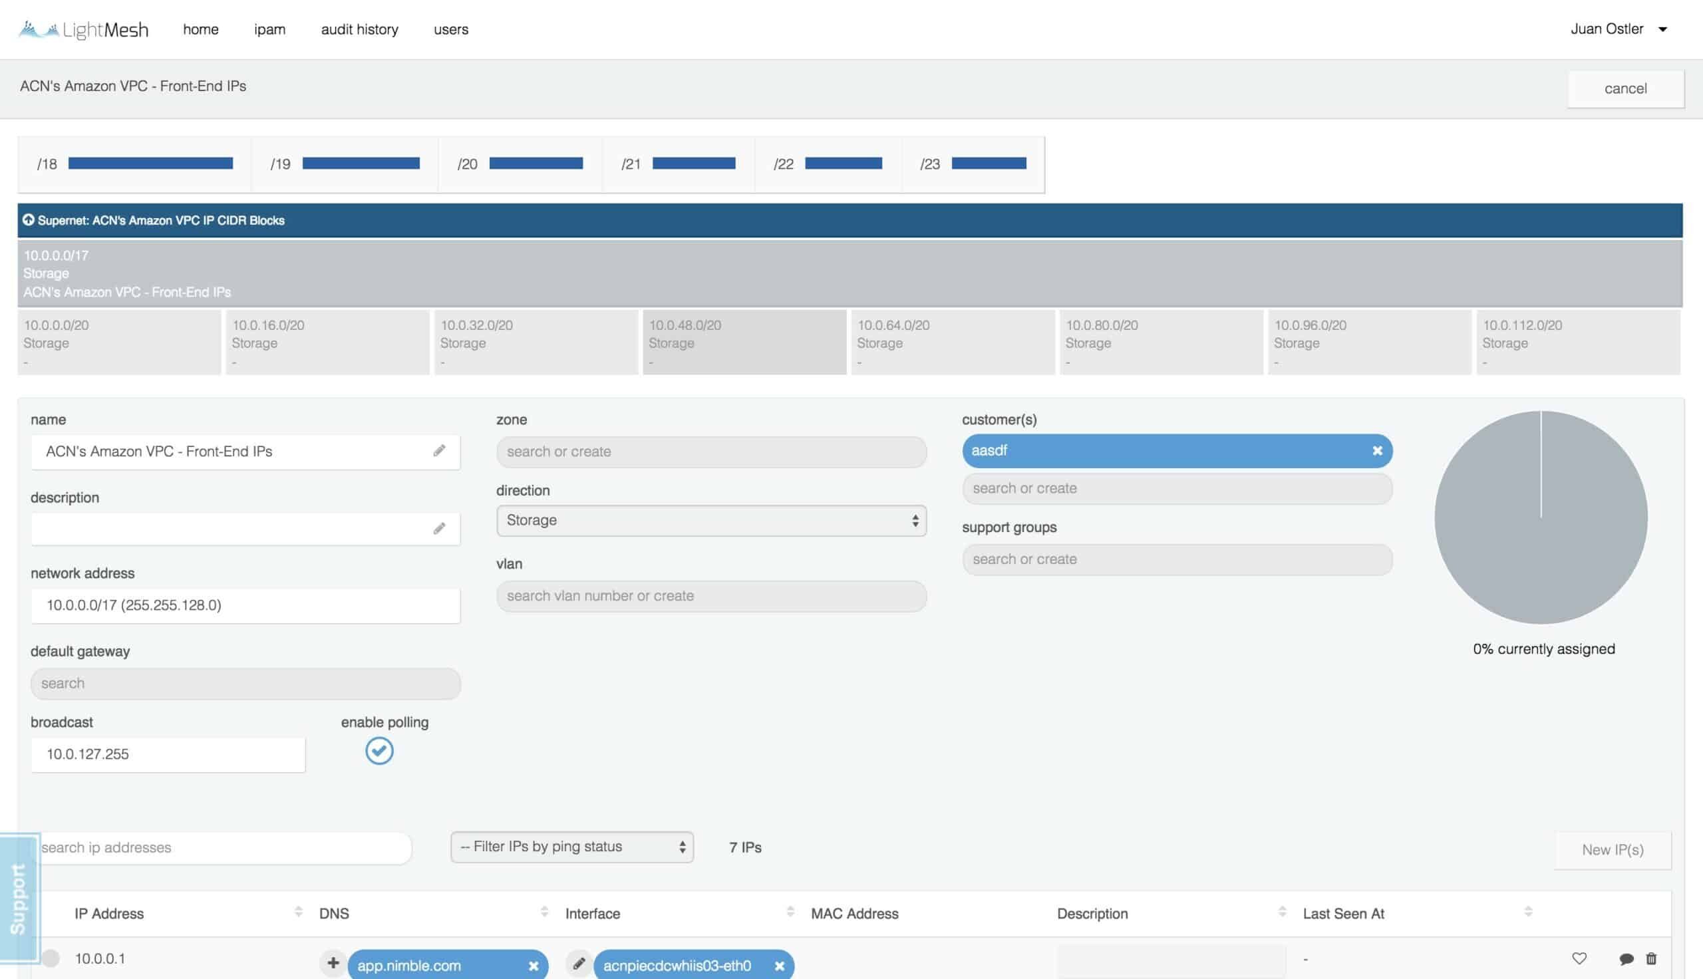Click the 10.0.0.0/17 Storage subnet block

850,273
